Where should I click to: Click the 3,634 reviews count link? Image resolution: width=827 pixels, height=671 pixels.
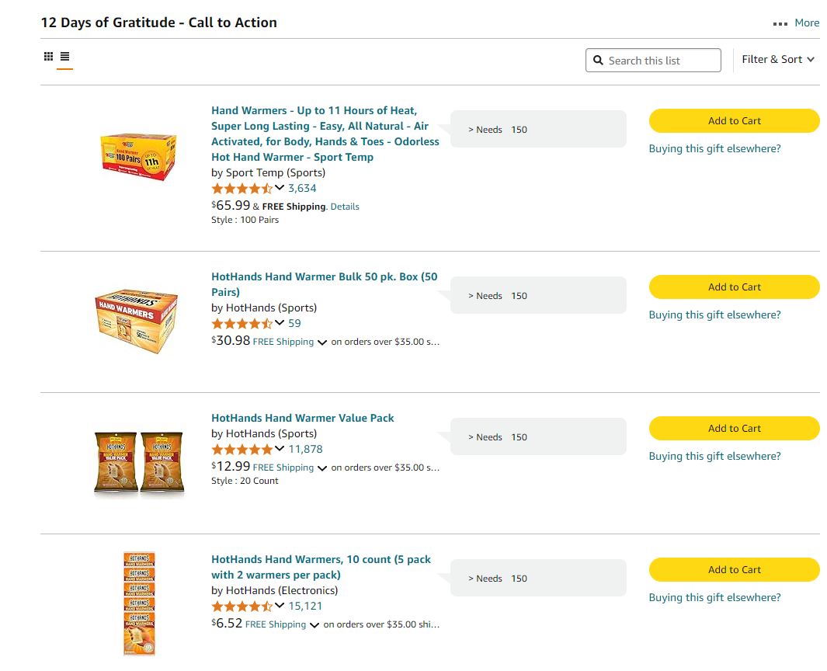coord(302,189)
